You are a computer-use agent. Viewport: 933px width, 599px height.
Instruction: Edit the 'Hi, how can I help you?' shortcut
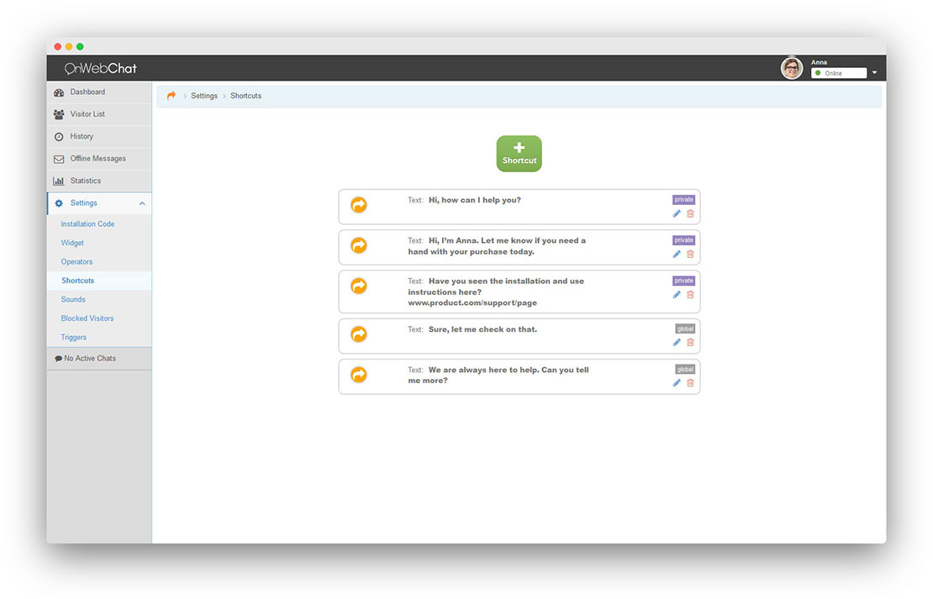coord(676,213)
